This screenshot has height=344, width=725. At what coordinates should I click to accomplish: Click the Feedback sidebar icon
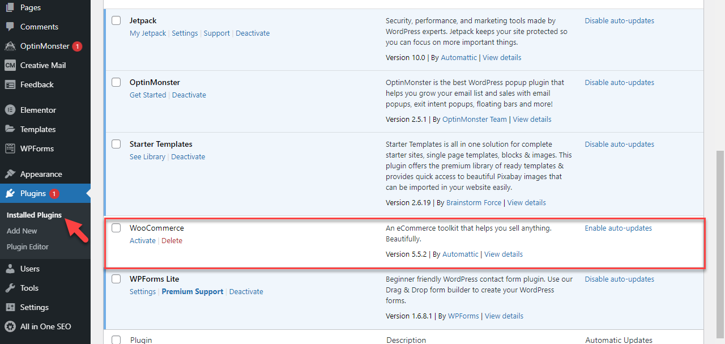[10, 84]
